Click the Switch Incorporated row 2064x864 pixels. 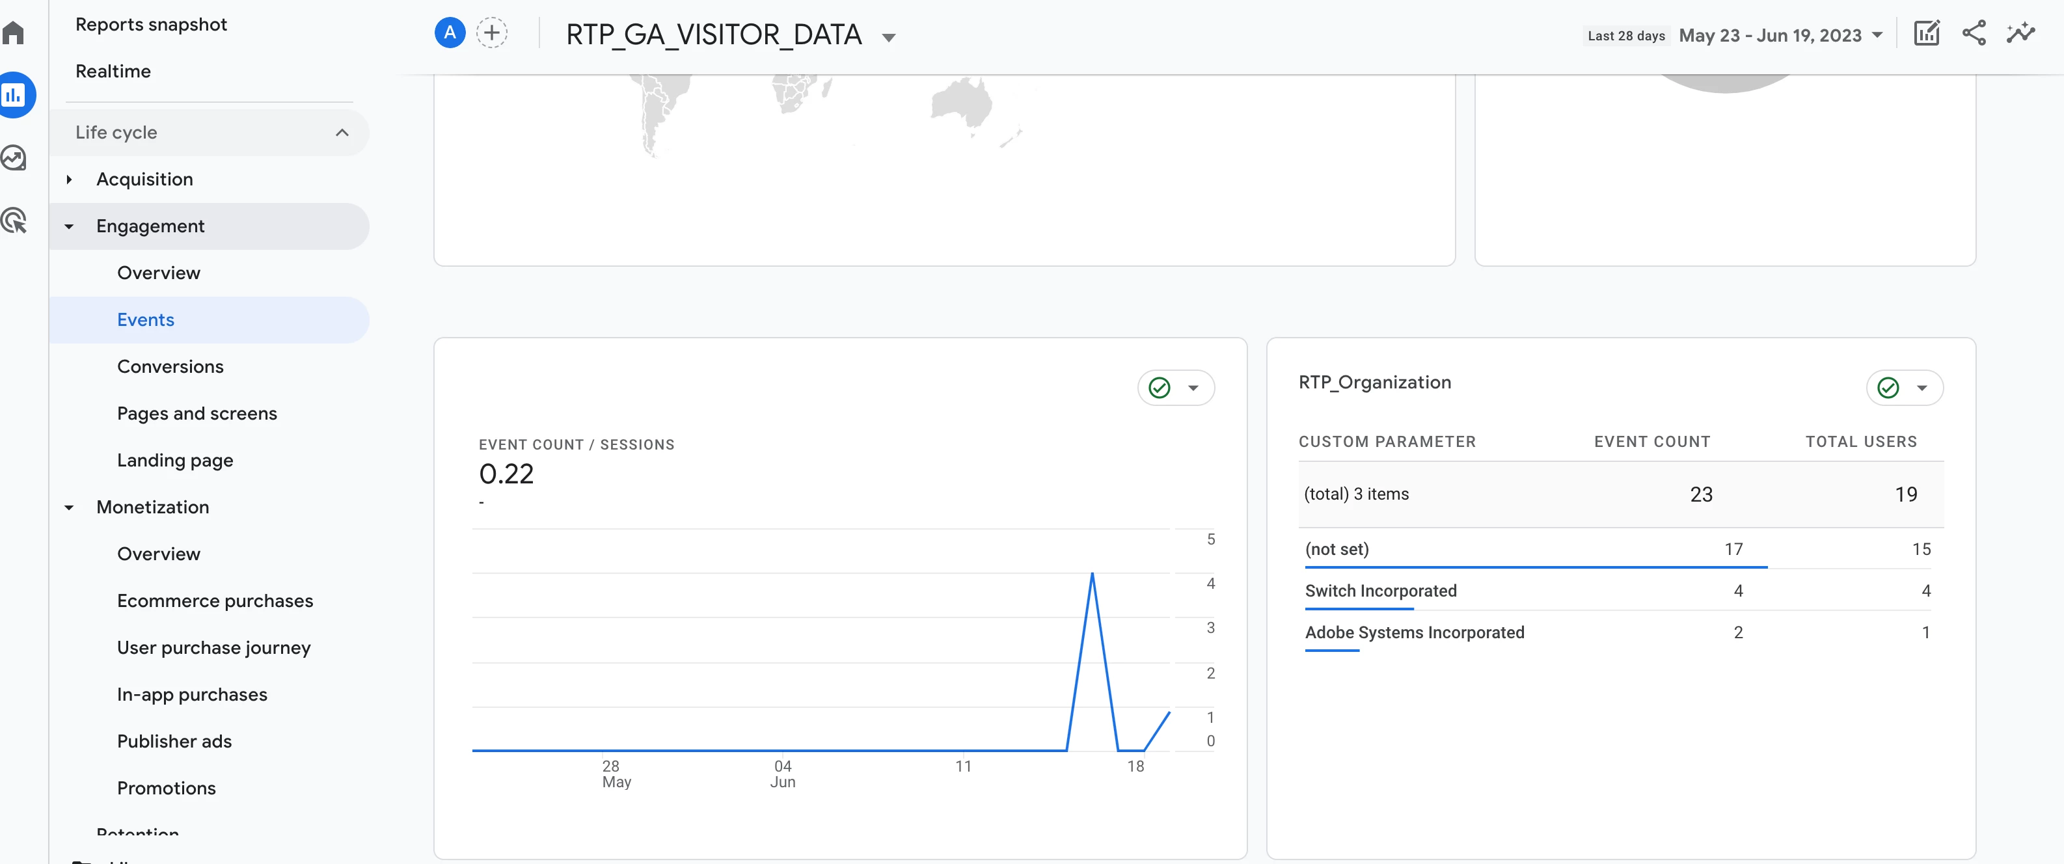pyautogui.click(x=1381, y=591)
